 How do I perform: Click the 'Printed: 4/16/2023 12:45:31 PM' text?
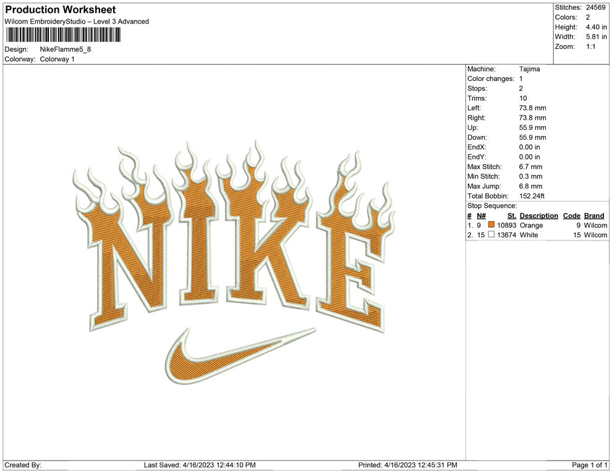click(x=408, y=465)
